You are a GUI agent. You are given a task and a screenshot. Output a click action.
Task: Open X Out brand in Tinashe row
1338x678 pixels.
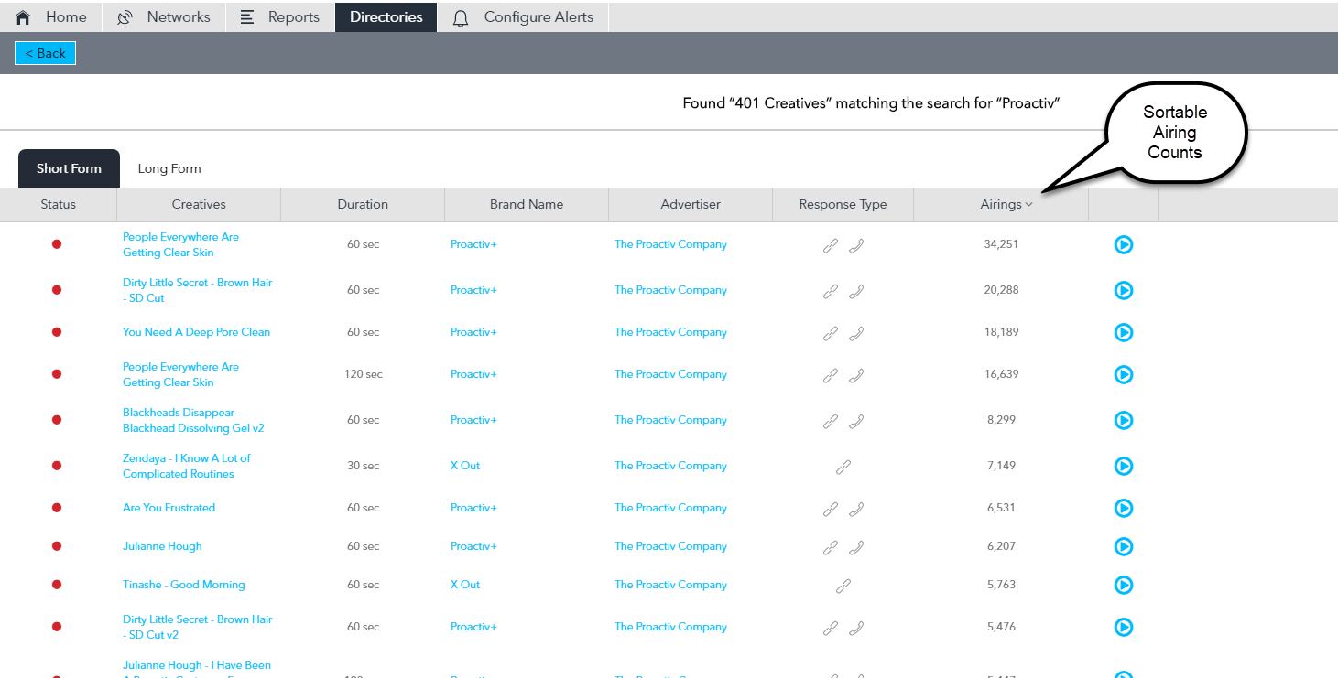coord(465,585)
